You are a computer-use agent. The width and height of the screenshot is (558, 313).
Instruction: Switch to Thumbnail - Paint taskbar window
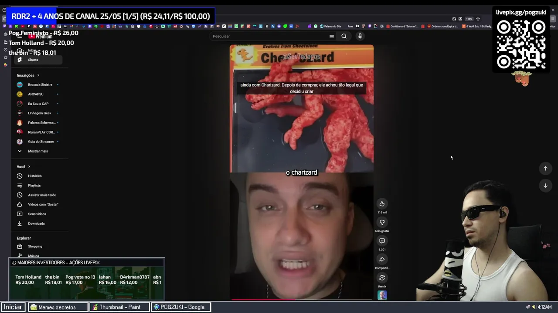tap(119, 307)
